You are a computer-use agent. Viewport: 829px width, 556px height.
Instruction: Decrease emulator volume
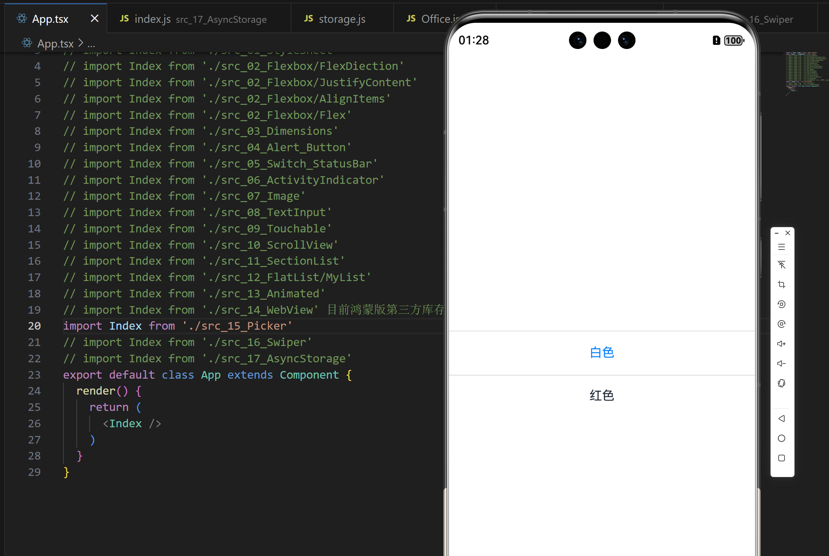[781, 363]
